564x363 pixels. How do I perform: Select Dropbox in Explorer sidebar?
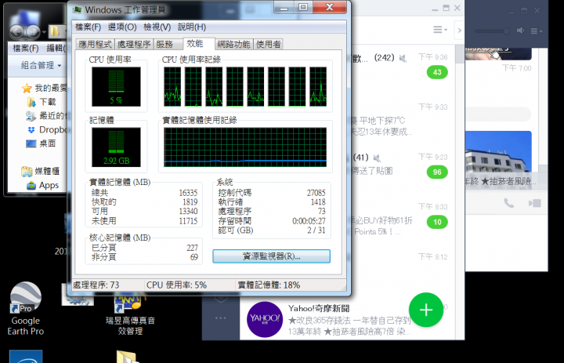[47, 129]
